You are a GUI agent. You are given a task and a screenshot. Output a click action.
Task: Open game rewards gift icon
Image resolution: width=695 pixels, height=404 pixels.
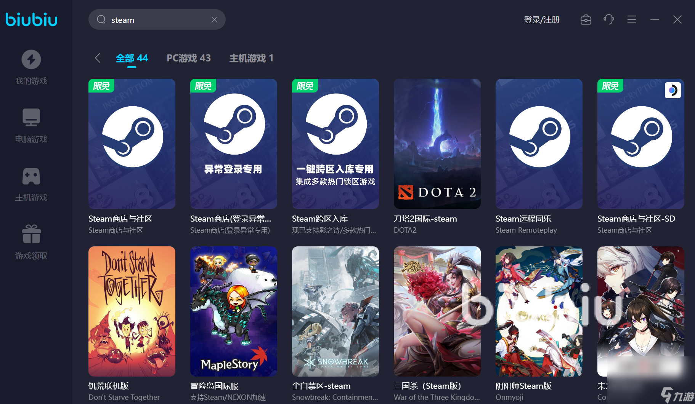pos(31,234)
